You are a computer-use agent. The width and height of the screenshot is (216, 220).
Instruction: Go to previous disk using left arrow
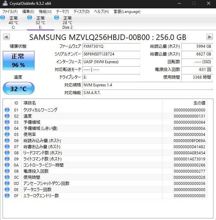pyautogui.click(x=6, y=37)
